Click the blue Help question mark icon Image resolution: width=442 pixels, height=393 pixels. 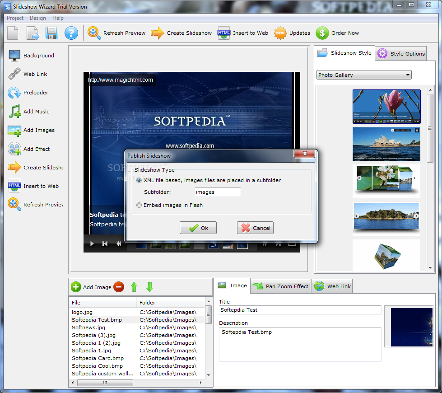tap(71, 33)
